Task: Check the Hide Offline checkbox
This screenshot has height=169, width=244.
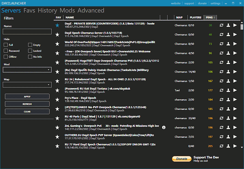Action: (x=6, y=57)
